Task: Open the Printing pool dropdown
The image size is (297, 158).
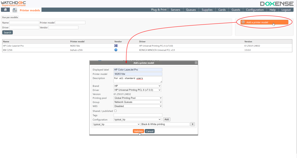Action: pos(138,98)
